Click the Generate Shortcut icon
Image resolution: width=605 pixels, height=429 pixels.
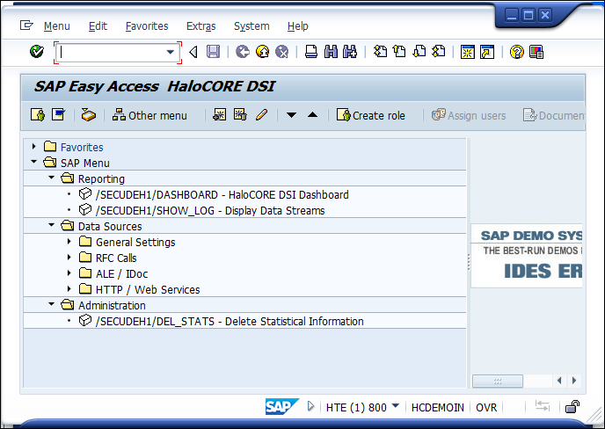[x=487, y=51]
